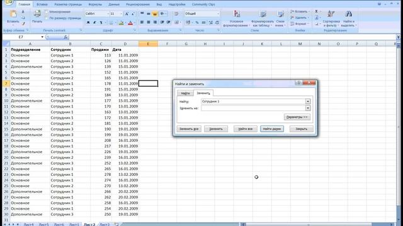
Task: Click the wrap text icon
Action: tap(176, 14)
